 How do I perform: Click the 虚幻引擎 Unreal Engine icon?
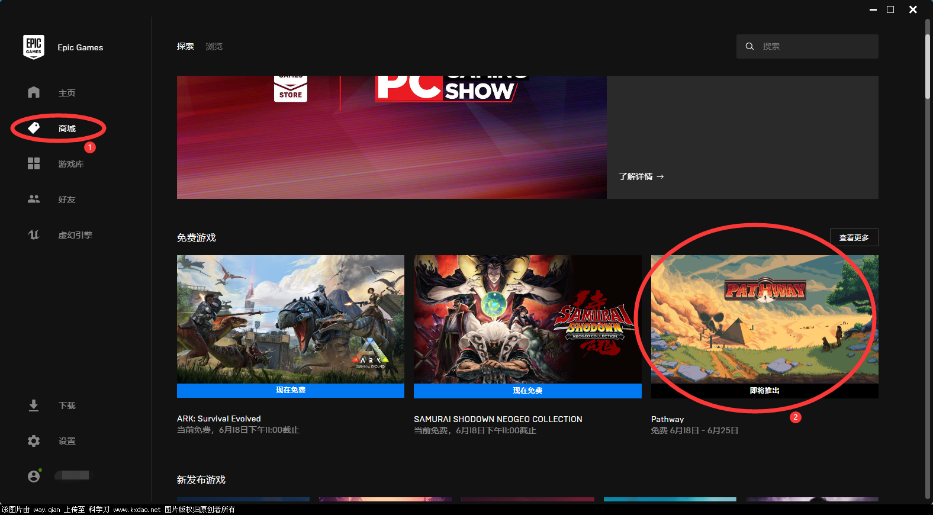point(34,234)
